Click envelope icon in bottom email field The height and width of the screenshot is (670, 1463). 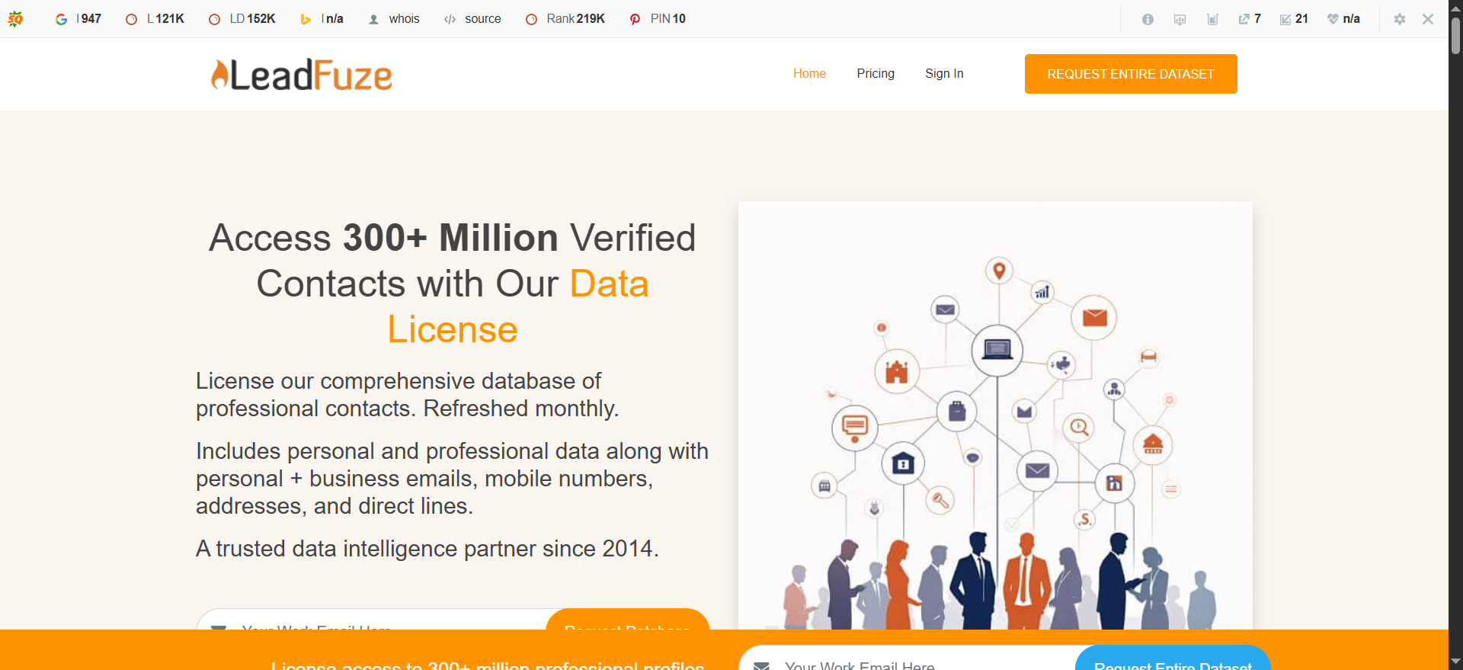click(x=761, y=666)
